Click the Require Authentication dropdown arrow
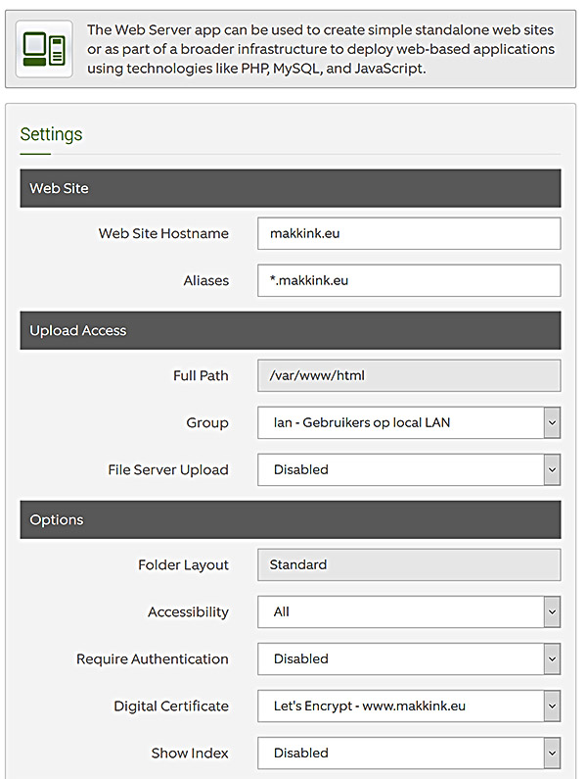587x779 pixels. coord(552,659)
